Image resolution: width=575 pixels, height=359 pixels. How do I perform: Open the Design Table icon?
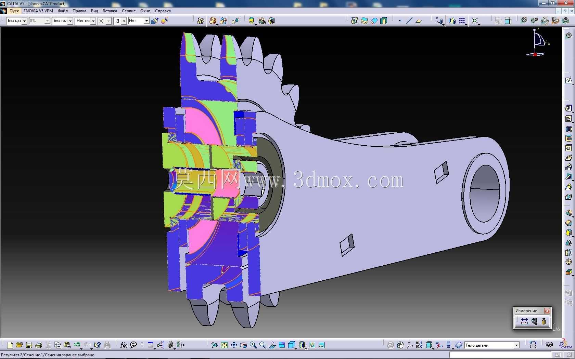point(151,345)
